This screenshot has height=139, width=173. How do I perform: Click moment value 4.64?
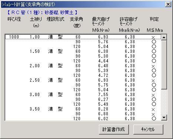click(x=103, y=61)
